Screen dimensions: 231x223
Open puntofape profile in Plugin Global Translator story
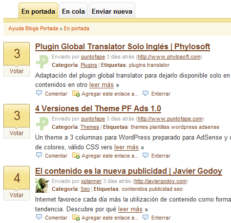click(93, 57)
